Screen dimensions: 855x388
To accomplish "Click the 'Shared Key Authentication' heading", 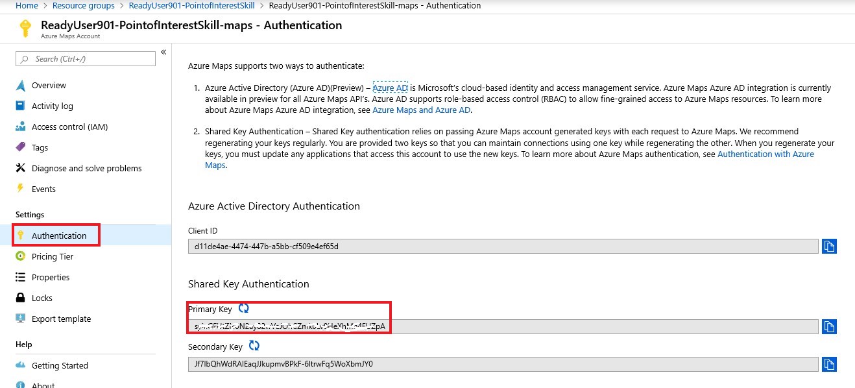I will (x=248, y=284).
